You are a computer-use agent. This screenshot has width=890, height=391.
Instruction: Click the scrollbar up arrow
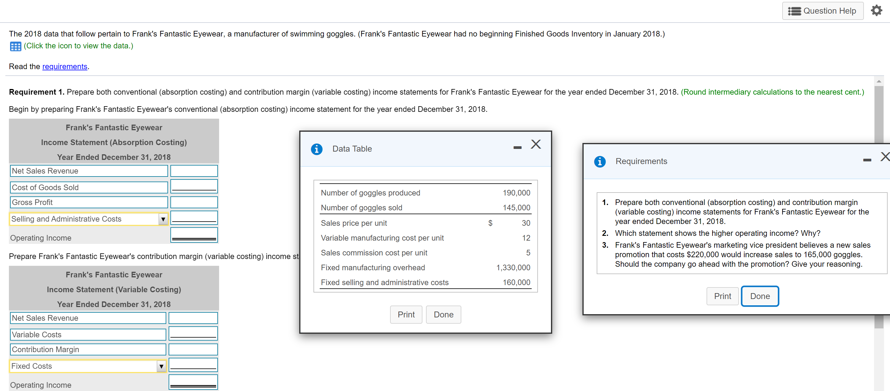(x=879, y=82)
